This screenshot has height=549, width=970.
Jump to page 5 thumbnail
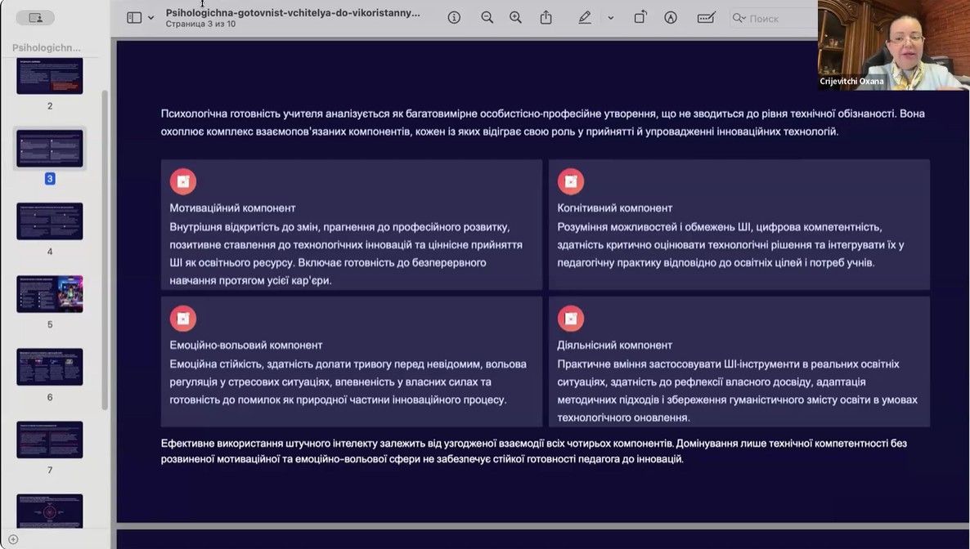tap(50, 294)
